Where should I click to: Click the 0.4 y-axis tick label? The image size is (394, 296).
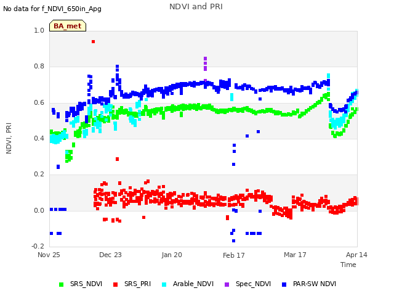[39, 138]
